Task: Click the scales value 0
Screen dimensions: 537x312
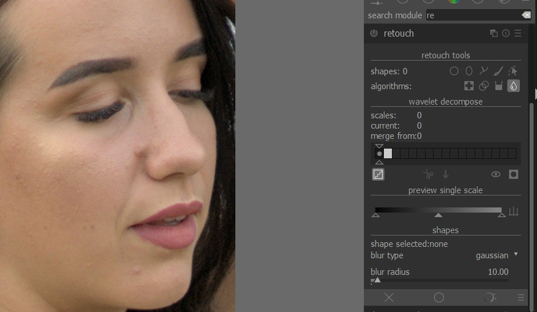Action: (419, 115)
